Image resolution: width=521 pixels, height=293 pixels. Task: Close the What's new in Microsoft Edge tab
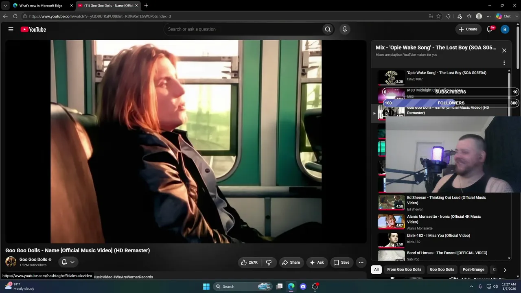click(x=72, y=6)
